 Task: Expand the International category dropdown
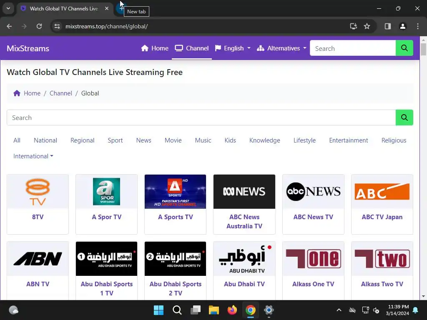click(33, 156)
